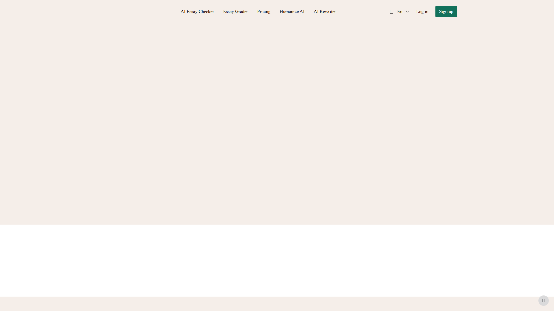554x311 pixels.
Task: Create an account via Sign up
Action: [446, 12]
